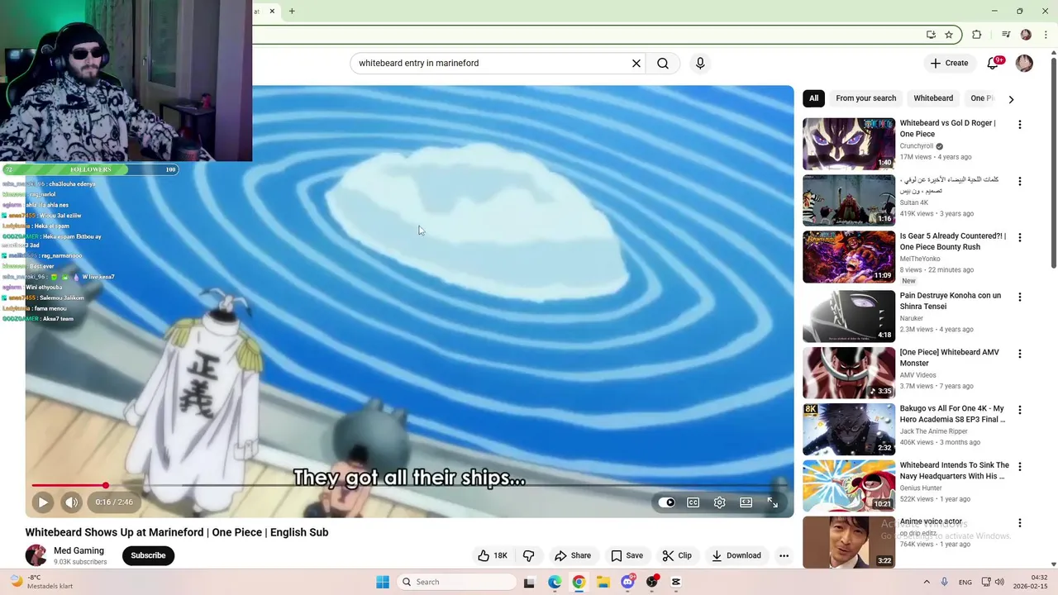Select the 'Whitebeard' filter chip
Screen dimensions: 1058x595
[933, 98]
